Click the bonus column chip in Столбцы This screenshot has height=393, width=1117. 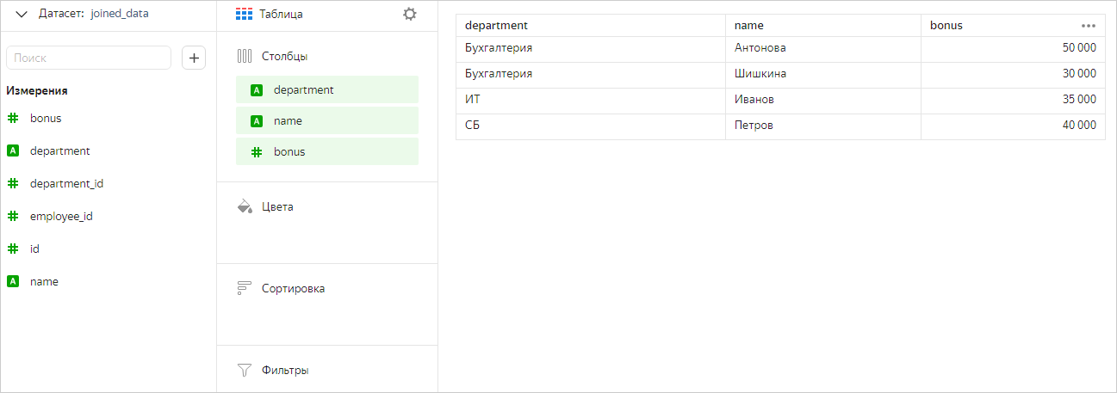pos(327,152)
